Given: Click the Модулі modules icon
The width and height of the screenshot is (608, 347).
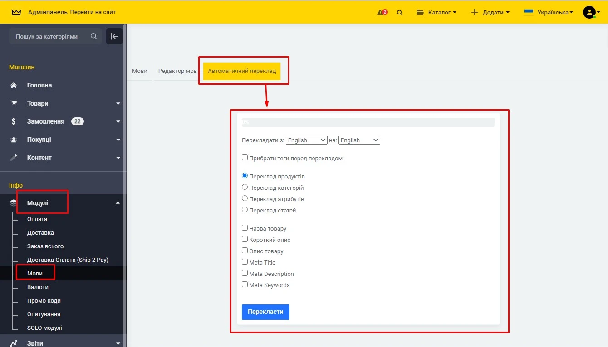Looking at the screenshot, I should tap(13, 202).
